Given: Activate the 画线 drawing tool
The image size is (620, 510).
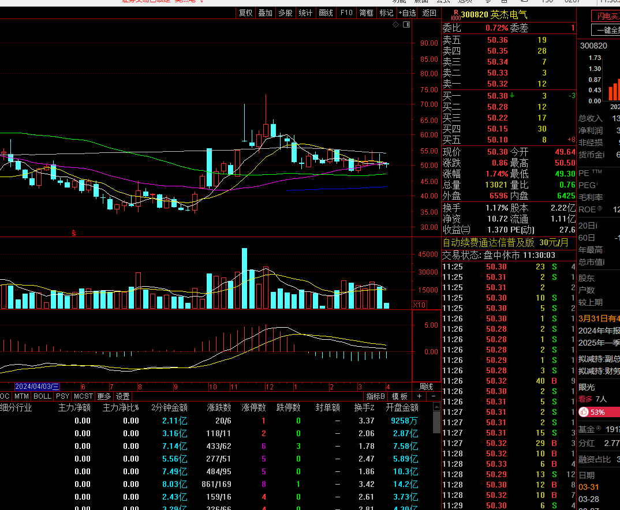Looking at the screenshot, I should 326,13.
